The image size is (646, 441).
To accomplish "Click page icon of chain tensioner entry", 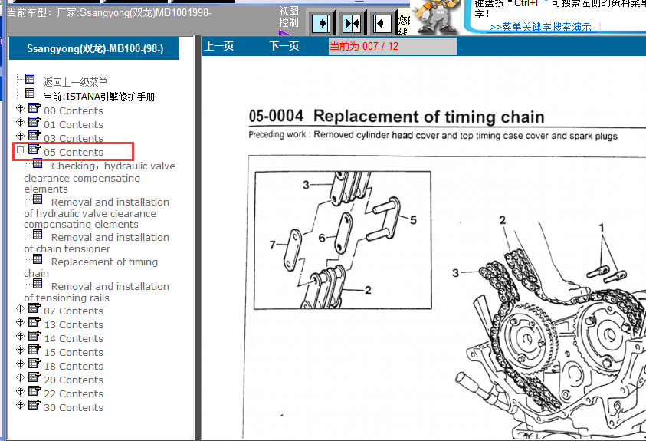I will pyautogui.click(x=38, y=235).
